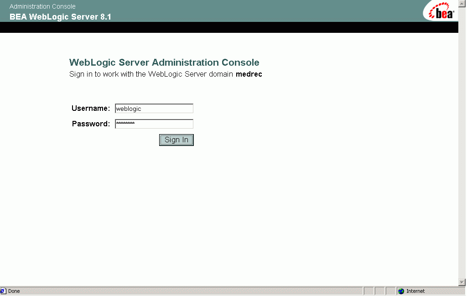Click the 'Internet' status bar label
467x296 pixels.
[415, 291]
